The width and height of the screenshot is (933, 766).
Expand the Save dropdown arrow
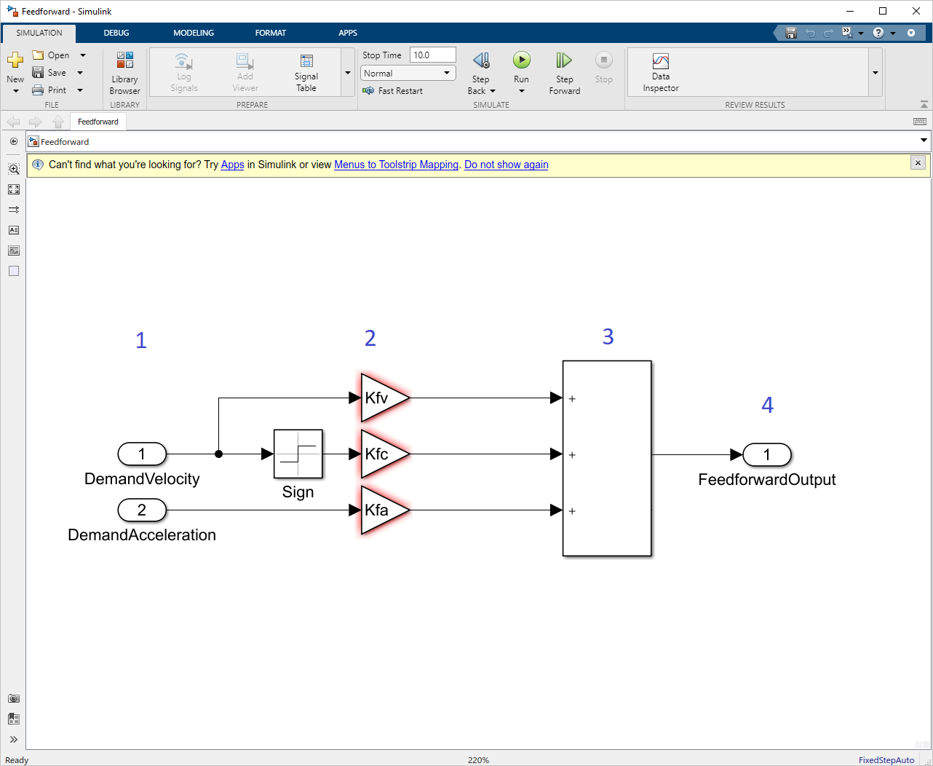click(x=80, y=73)
